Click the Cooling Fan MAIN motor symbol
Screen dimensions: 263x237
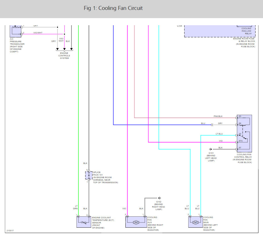tap(195, 222)
